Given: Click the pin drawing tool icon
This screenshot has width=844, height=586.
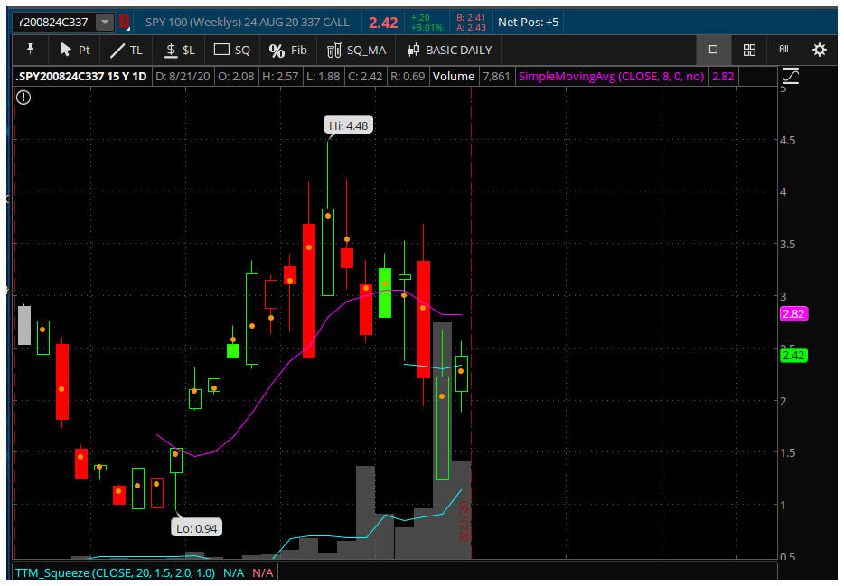Looking at the screenshot, I should click(x=30, y=50).
